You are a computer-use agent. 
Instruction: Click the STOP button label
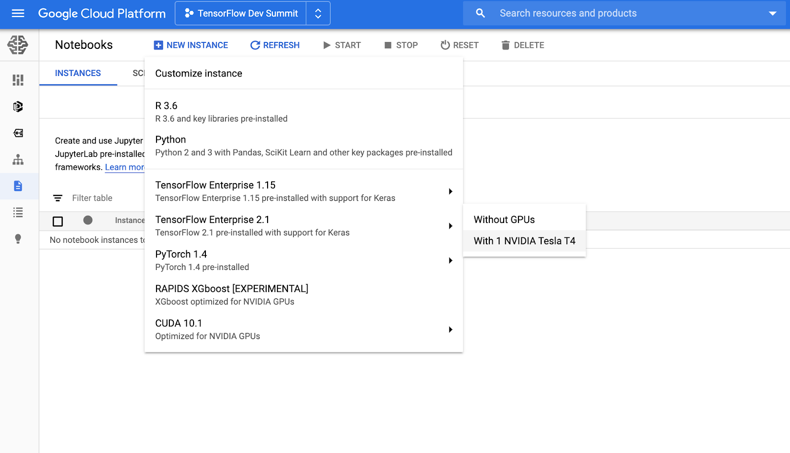click(x=407, y=45)
